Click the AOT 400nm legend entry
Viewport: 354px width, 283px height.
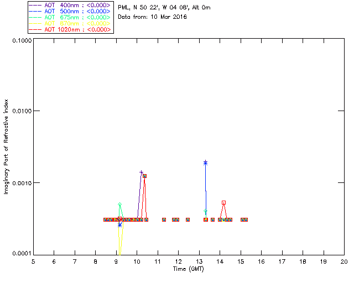pos(70,5)
